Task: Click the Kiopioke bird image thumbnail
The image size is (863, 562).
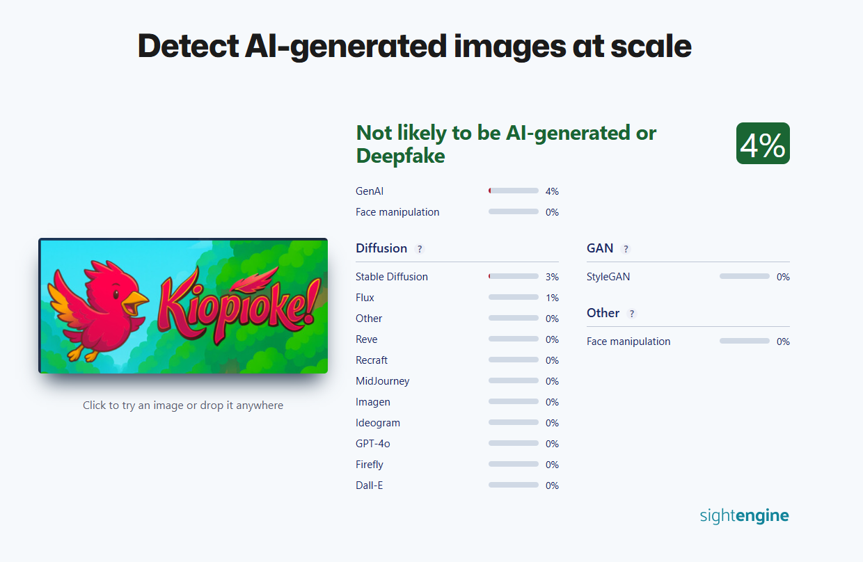Action: (183, 306)
